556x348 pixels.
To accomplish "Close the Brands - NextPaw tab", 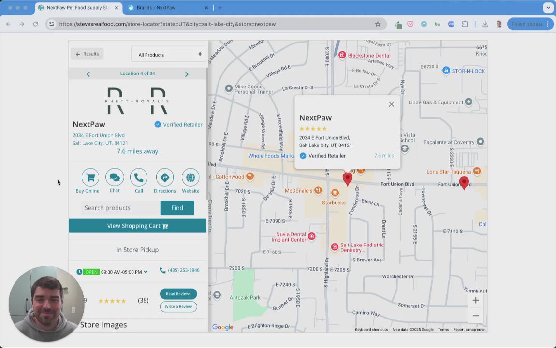I will click(x=206, y=7).
